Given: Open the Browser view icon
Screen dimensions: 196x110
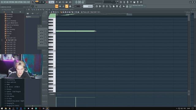Looking at the screenshot, I should (110, 6).
